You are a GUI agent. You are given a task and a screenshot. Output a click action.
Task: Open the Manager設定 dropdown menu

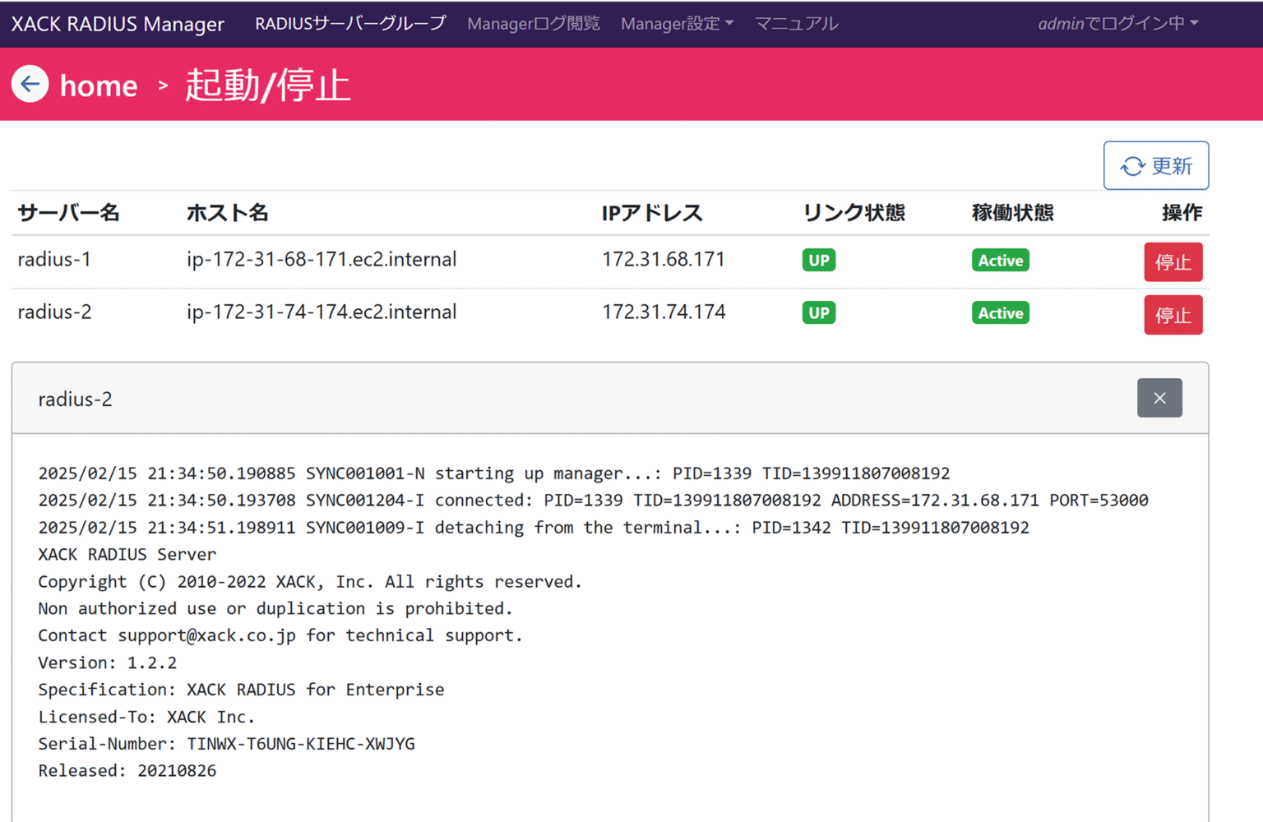click(x=677, y=24)
